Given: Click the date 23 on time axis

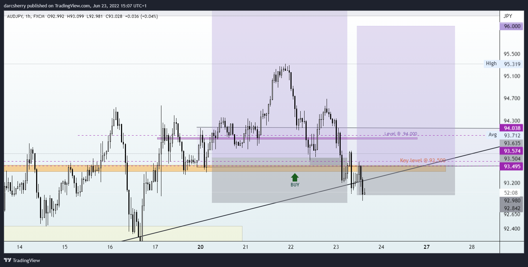Looking at the screenshot, I should click(x=336, y=247).
